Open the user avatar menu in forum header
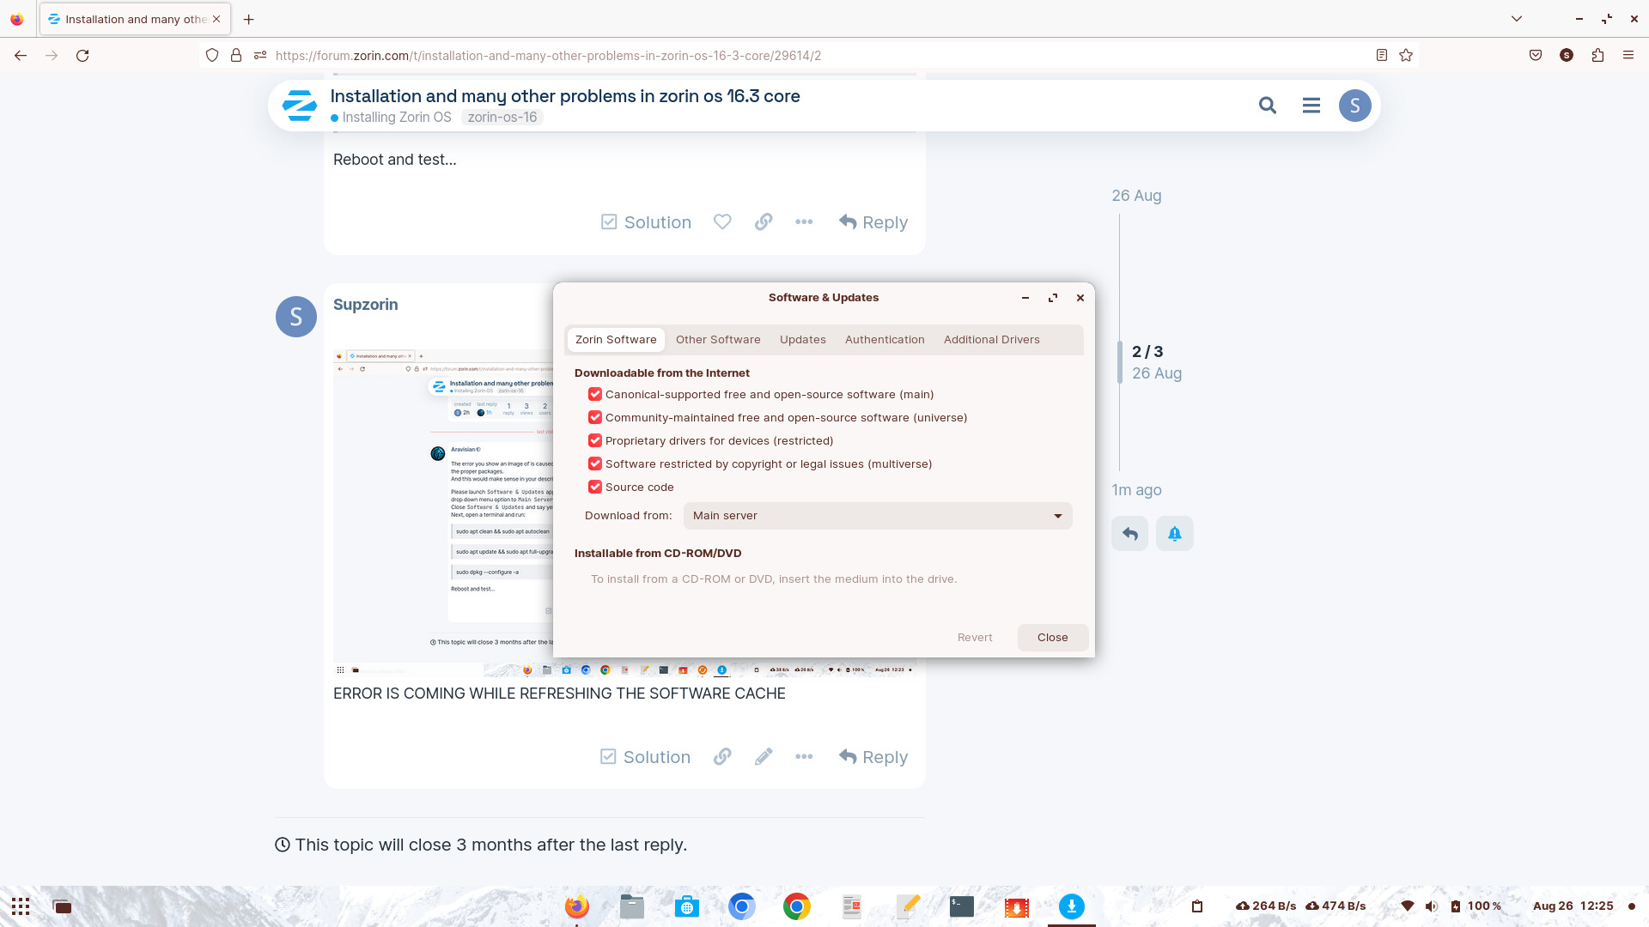 [x=1354, y=106]
